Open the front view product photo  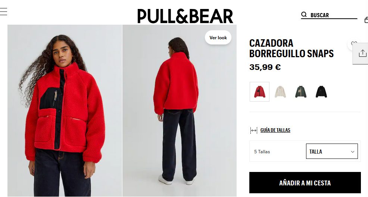(x=65, y=111)
